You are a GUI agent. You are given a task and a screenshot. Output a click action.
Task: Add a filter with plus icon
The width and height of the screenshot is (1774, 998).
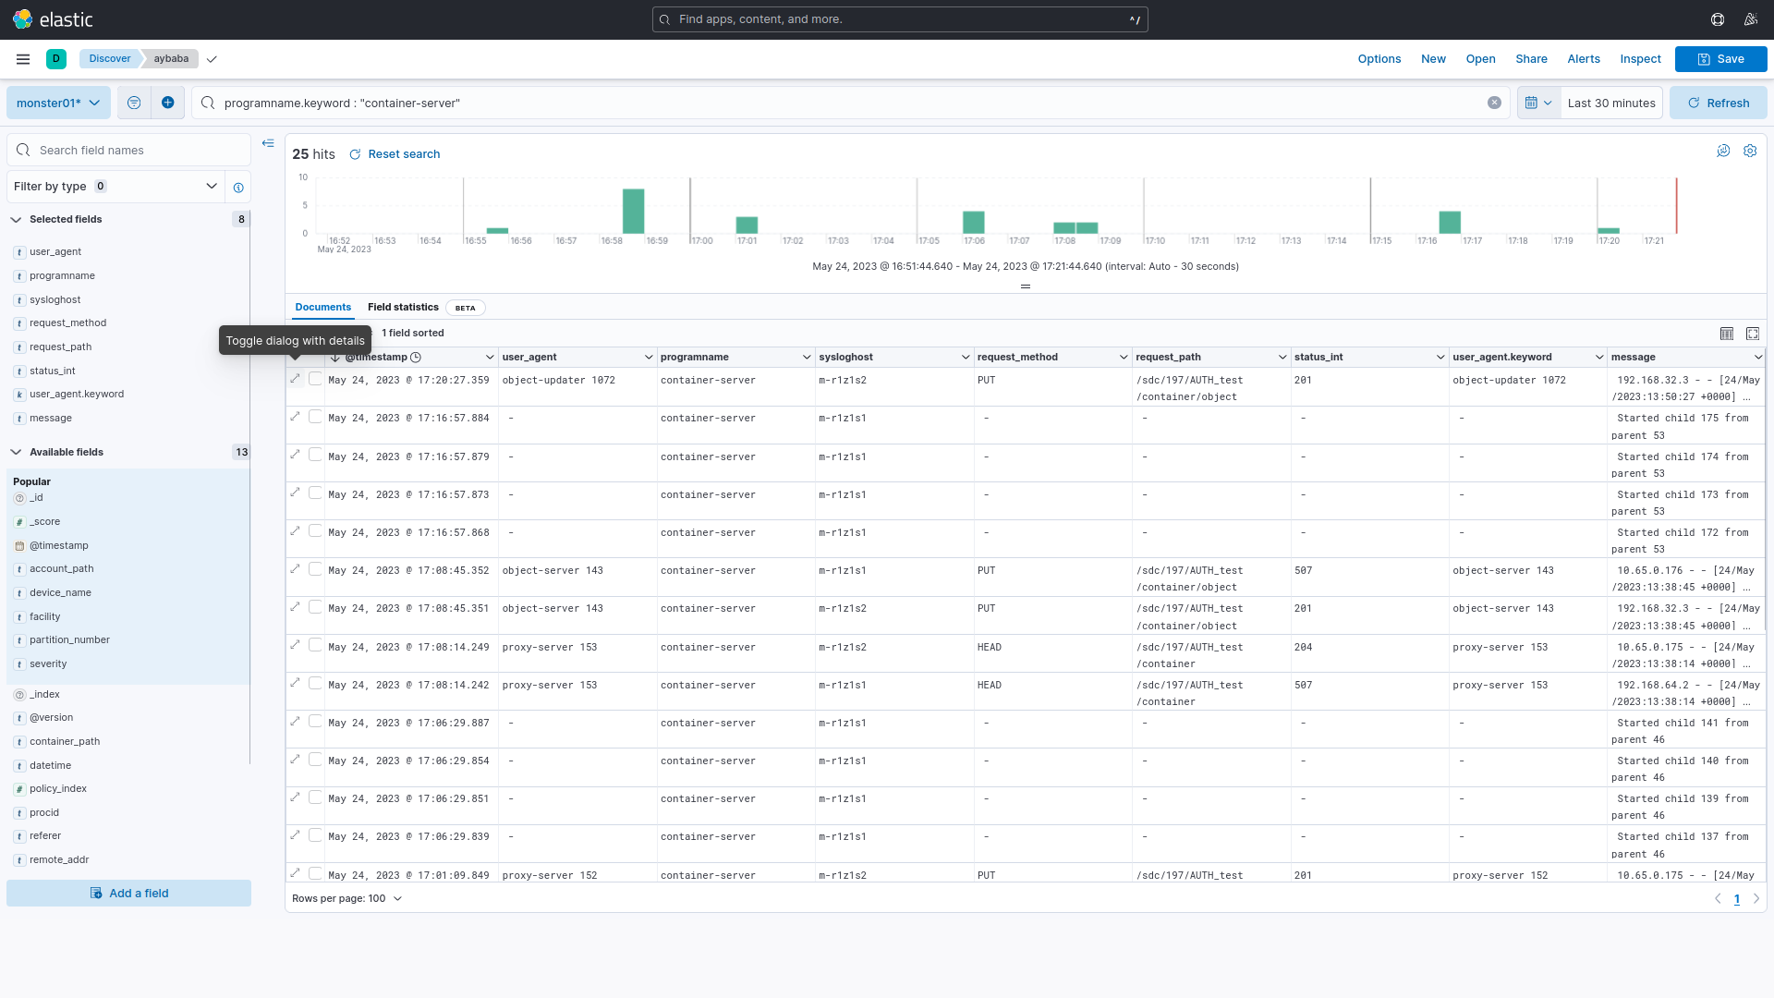click(167, 103)
